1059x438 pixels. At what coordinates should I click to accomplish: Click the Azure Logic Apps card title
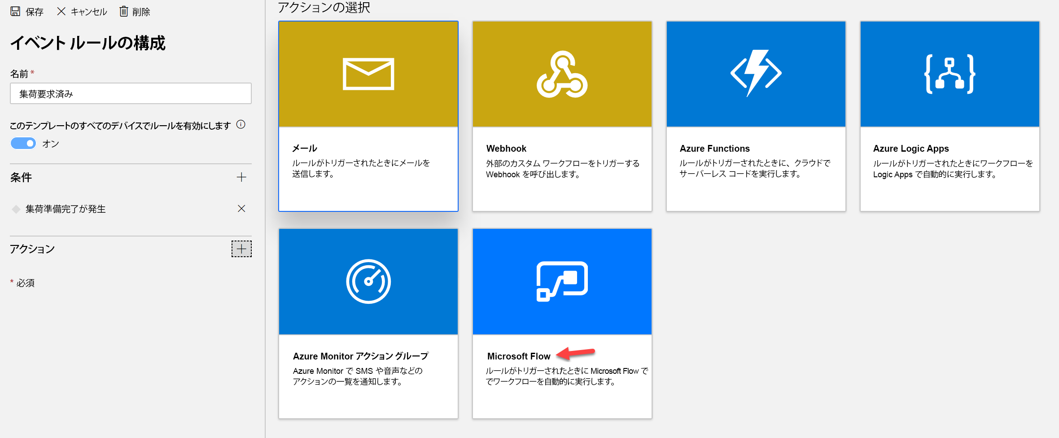pos(911,149)
